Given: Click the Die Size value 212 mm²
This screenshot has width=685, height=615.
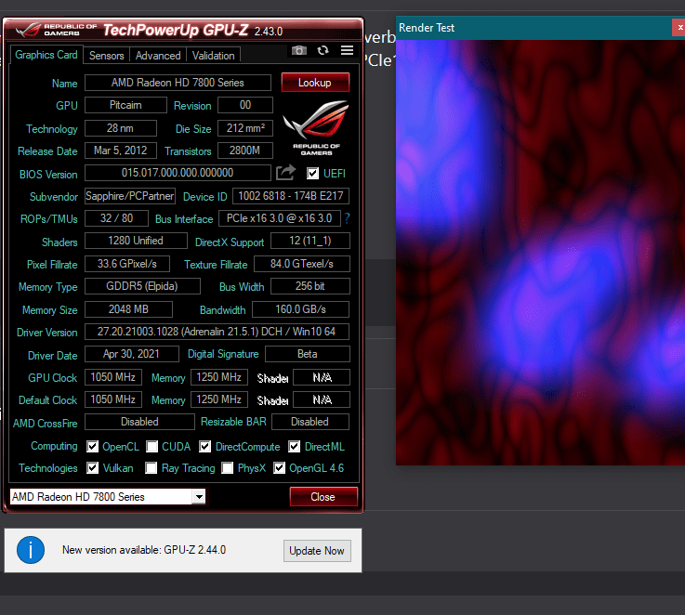Looking at the screenshot, I should point(245,128).
